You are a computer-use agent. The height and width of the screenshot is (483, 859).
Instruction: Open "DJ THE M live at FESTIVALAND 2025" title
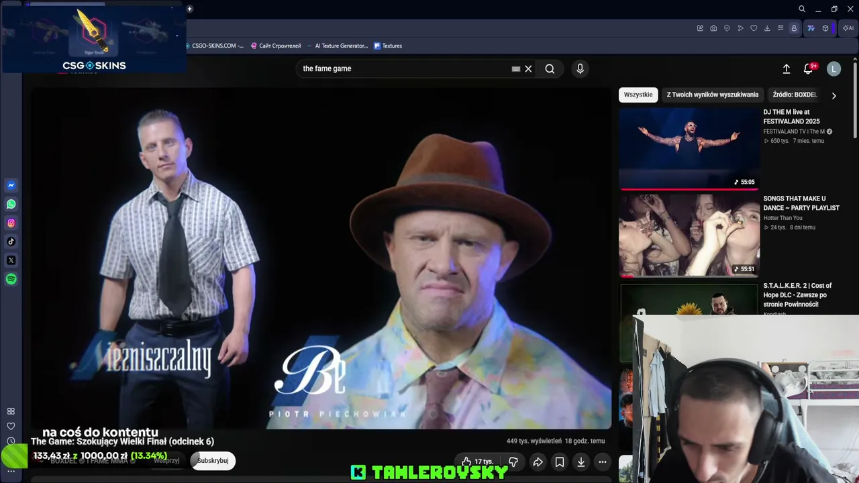(x=792, y=117)
